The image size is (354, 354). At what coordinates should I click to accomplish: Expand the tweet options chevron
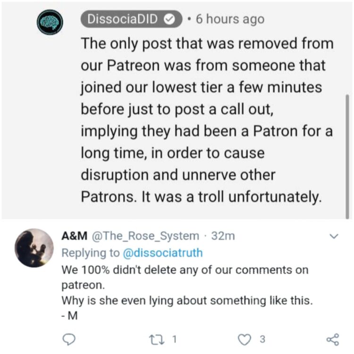(334, 236)
